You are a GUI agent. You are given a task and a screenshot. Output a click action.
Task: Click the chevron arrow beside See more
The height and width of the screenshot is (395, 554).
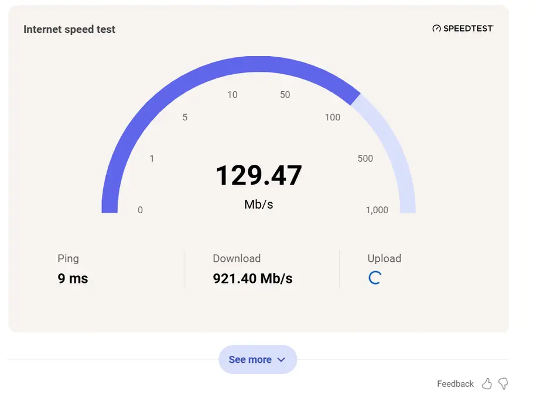[x=281, y=360]
